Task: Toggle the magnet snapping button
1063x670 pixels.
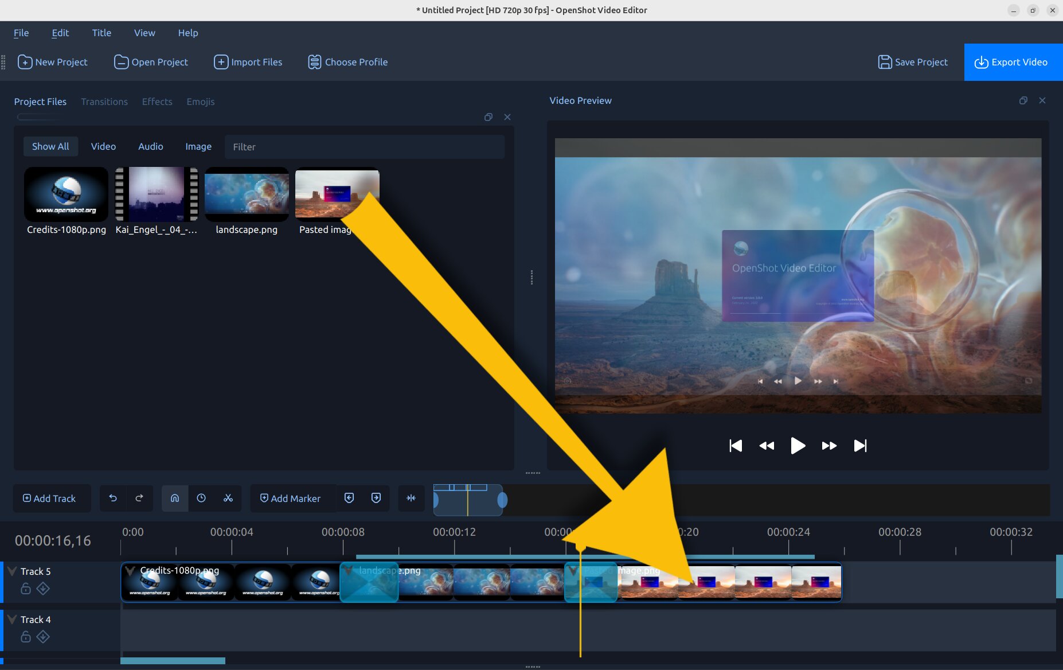Action: click(x=175, y=498)
